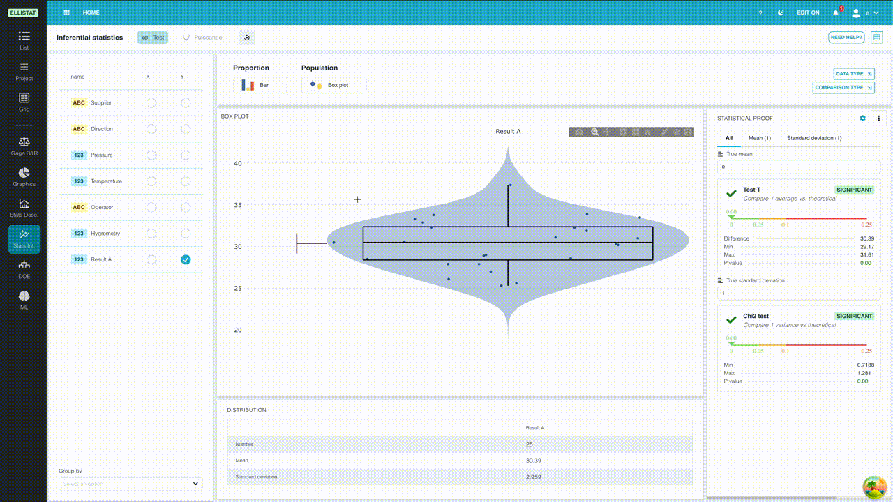Click the Test T p-value slider
Image resolution: width=893 pixels, height=502 pixels.
click(x=799, y=218)
